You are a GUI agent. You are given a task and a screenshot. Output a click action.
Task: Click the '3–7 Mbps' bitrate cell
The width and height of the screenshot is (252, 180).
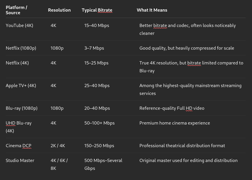[x=94, y=48]
